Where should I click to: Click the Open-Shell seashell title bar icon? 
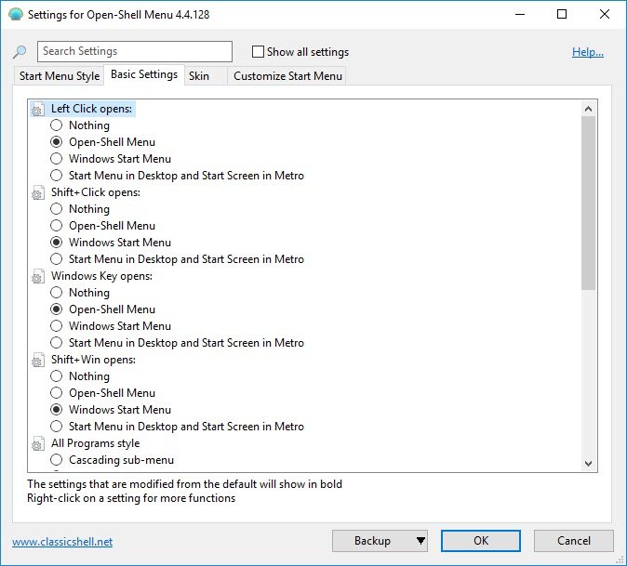pyautogui.click(x=16, y=14)
